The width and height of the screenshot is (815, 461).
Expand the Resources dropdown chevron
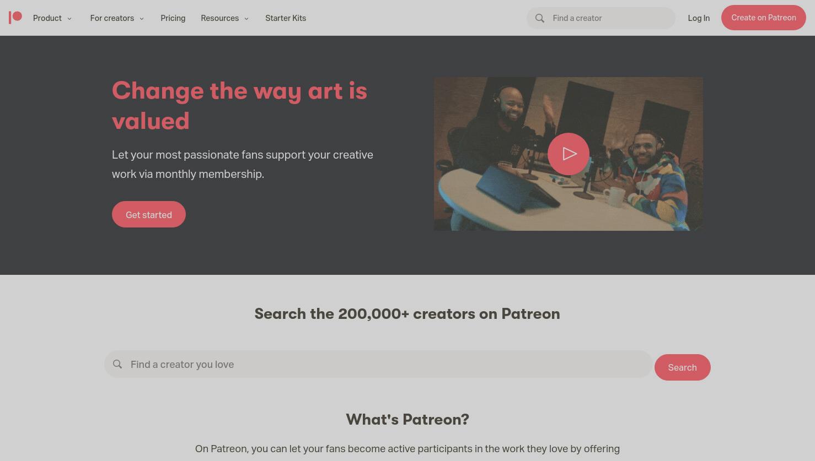click(x=246, y=19)
